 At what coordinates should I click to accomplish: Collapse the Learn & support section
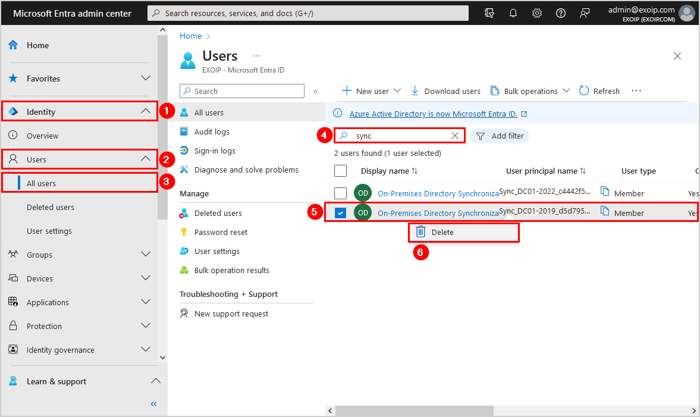(155, 381)
